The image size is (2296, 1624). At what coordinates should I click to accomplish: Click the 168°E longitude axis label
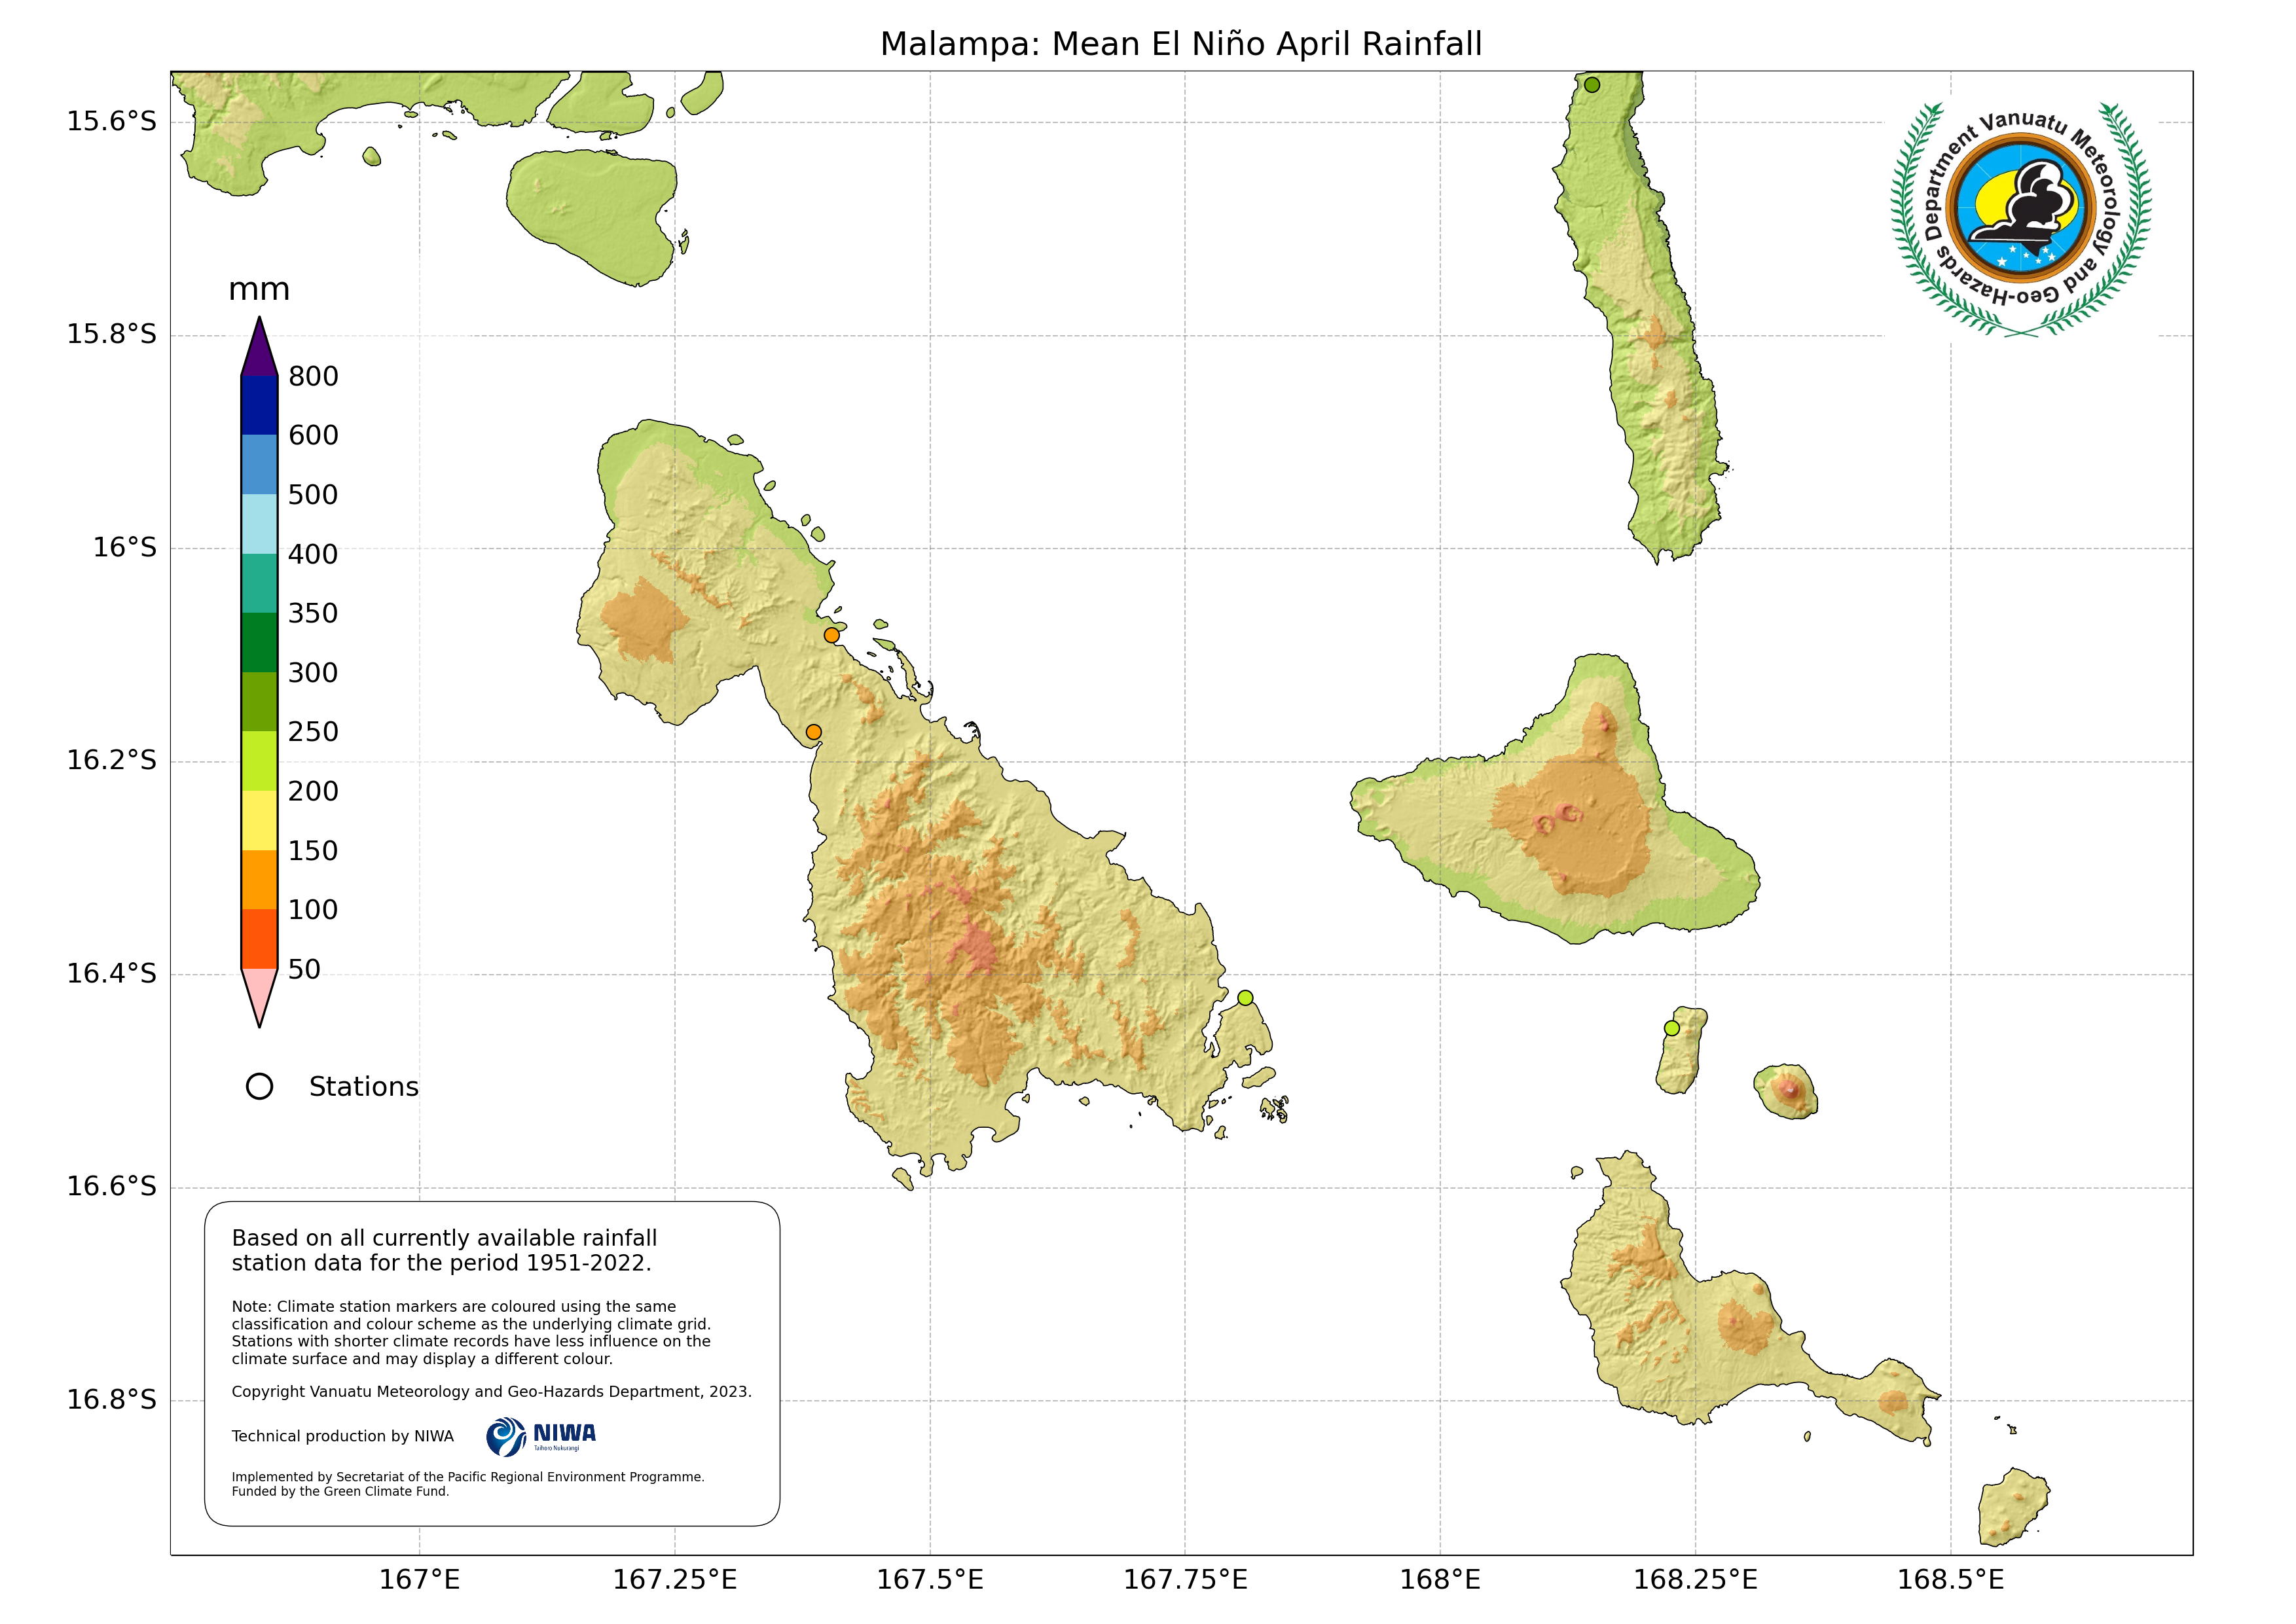point(1439,1580)
